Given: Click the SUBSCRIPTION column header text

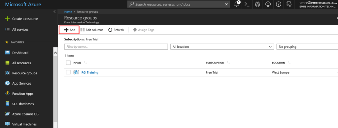Looking at the screenshot, I should [x=215, y=63].
